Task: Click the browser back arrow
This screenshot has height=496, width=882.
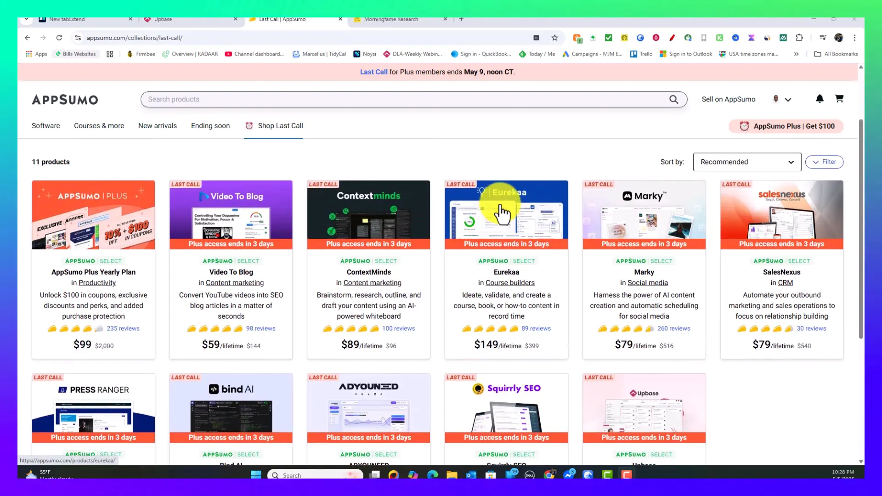Action: 28,38
